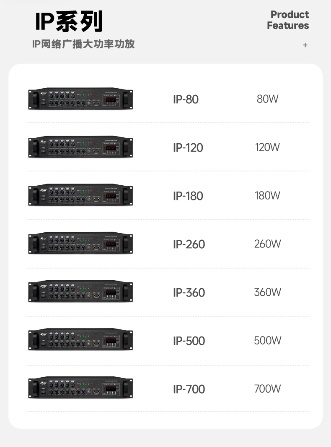
Task: Select the IP网络广播大功率功放 subtitle
Action: click(83, 44)
